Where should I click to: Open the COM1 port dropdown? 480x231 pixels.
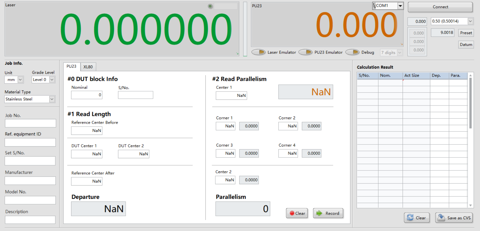pos(400,6)
